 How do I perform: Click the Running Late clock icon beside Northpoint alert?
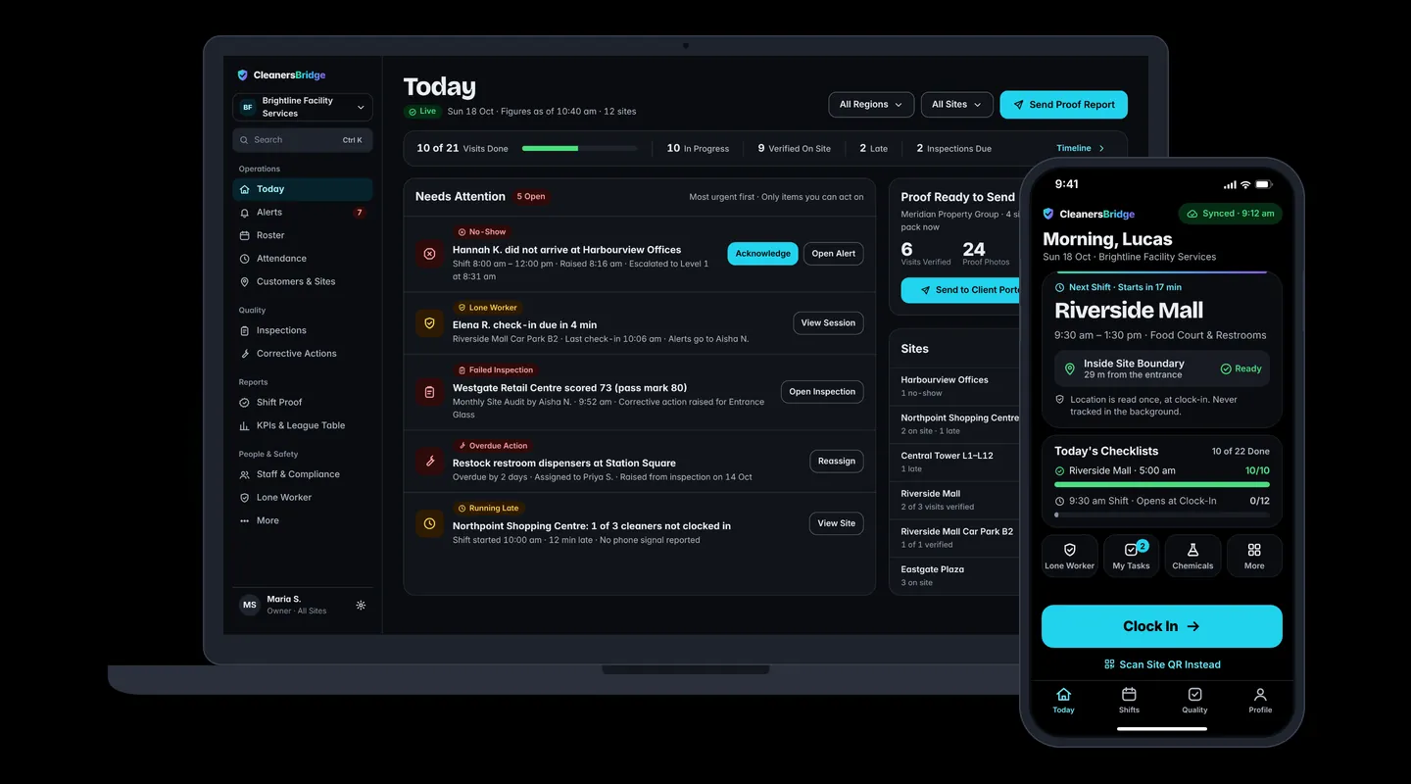tap(429, 523)
